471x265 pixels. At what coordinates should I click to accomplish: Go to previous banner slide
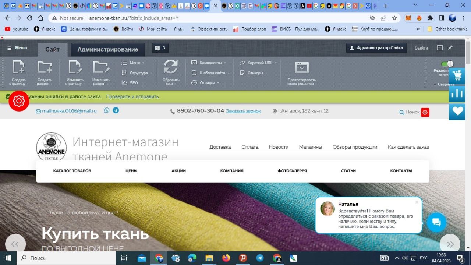pyautogui.click(x=15, y=243)
